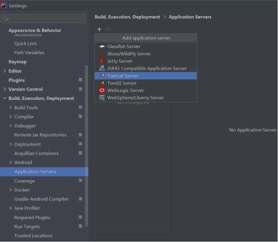Expand the Java Profiler node
The image size is (278, 242).
[x=10, y=208]
